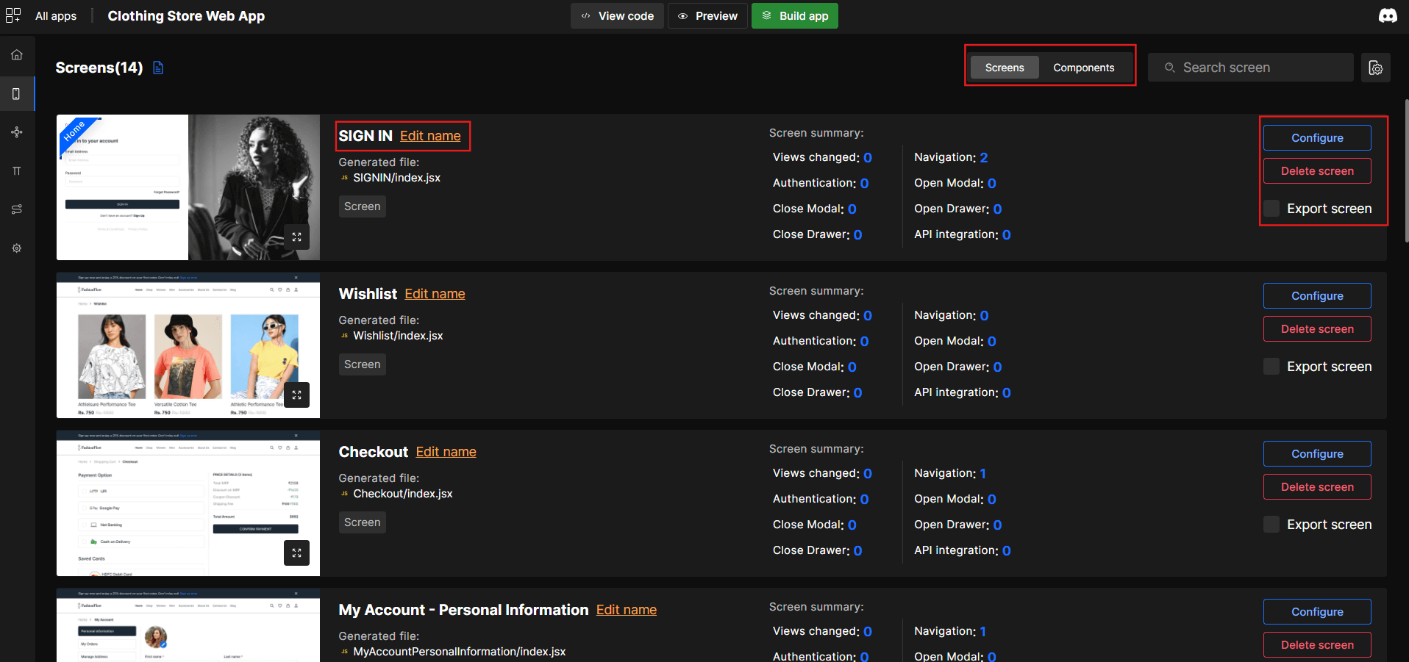1409x662 pixels.
Task: Delete the Checkout screen
Action: click(1317, 487)
